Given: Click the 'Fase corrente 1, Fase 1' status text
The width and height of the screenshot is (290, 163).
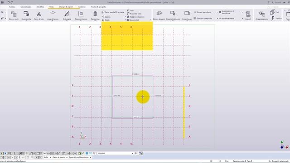Looking at the screenshot, I should [242, 161].
